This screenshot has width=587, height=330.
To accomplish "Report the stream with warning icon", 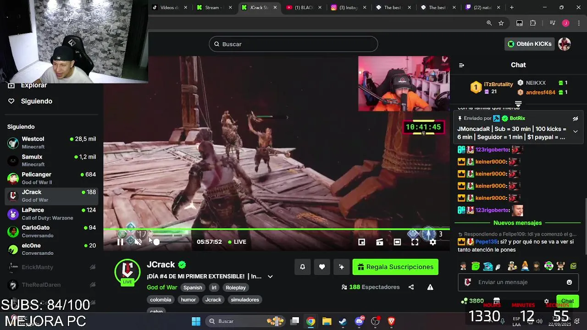I will pyautogui.click(x=430, y=287).
